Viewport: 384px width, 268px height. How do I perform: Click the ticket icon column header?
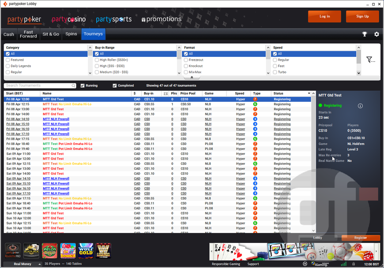[166, 93]
